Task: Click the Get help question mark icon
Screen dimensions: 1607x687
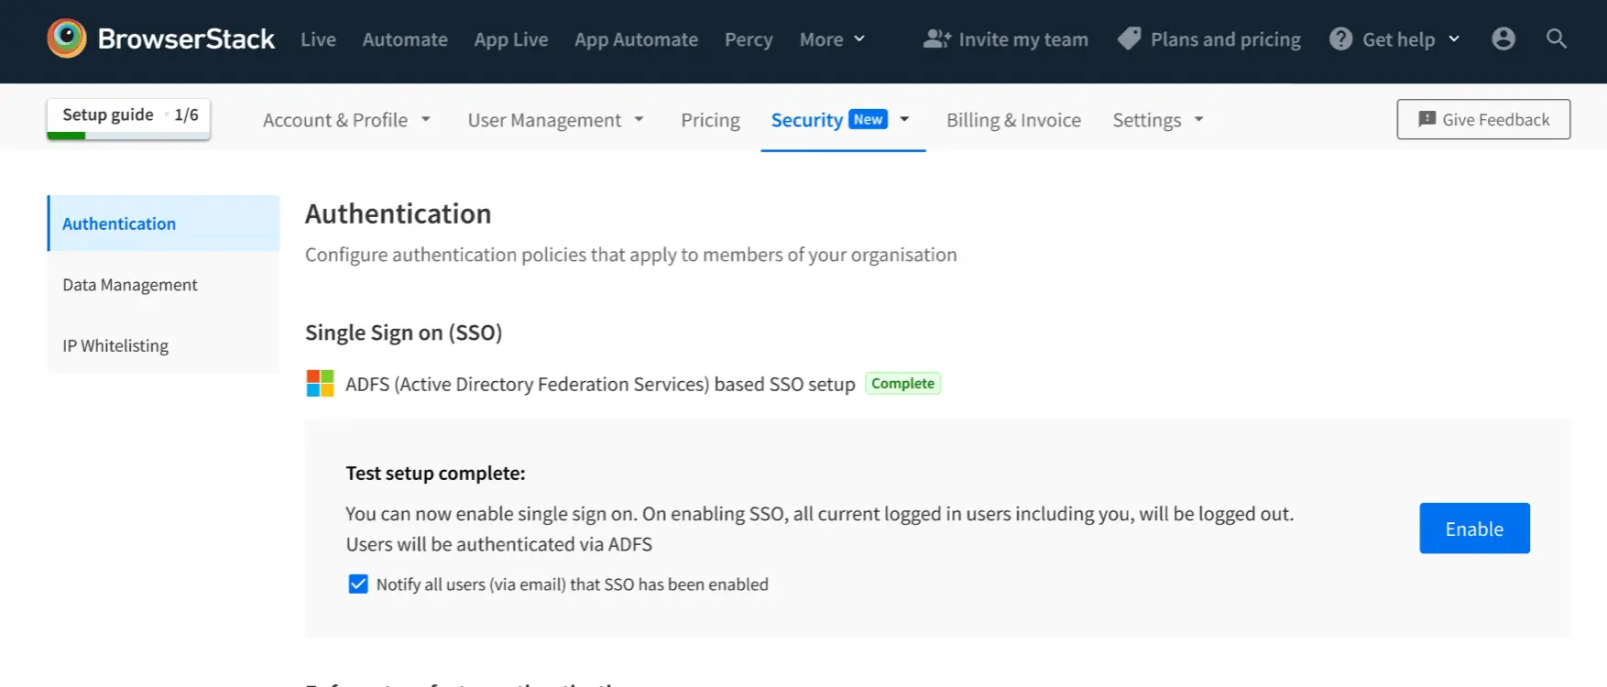Action: tap(1340, 38)
